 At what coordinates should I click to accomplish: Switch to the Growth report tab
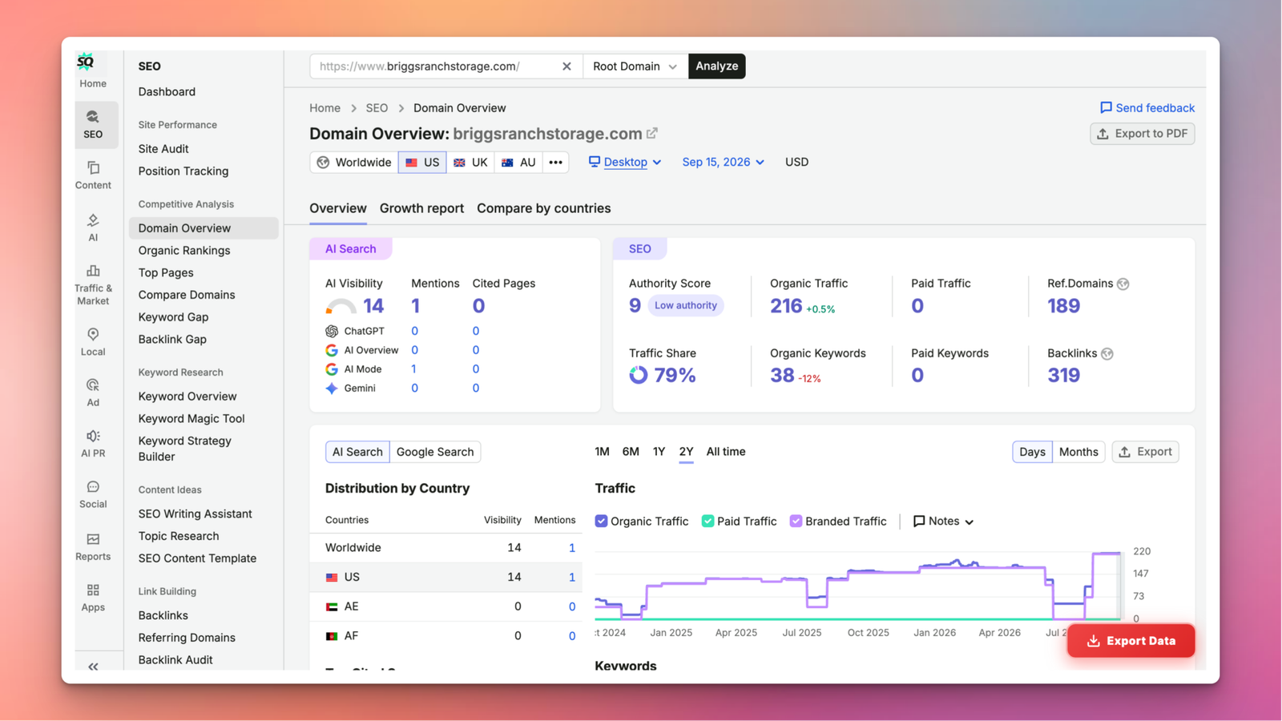click(x=421, y=208)
